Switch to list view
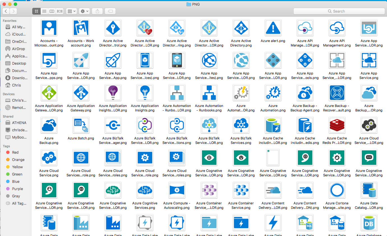 [x=44, y=11]
